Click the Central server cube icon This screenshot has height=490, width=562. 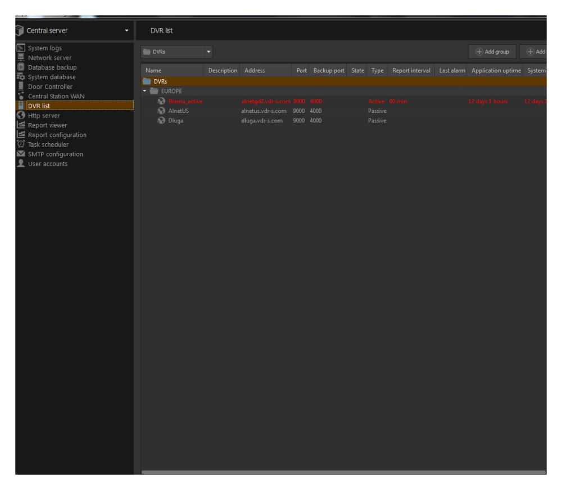point(20,31)
